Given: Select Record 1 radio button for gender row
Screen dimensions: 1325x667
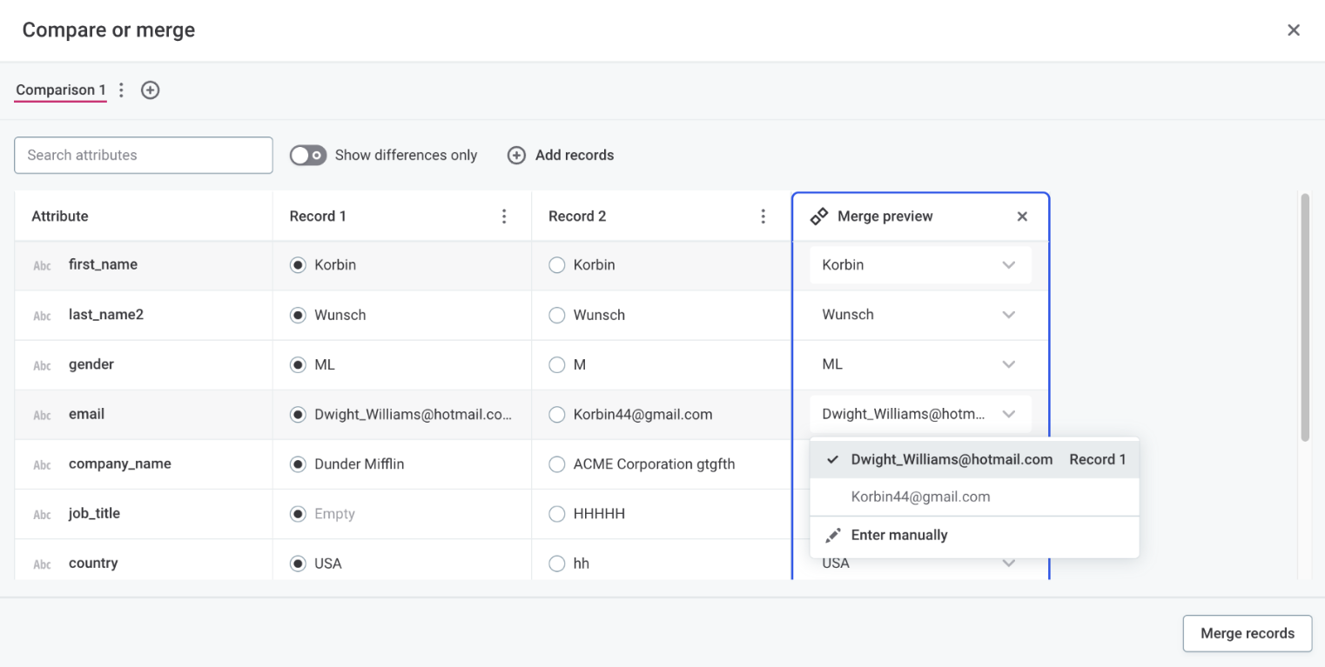Looking at the screenshot, I should [x=297, y=364].
